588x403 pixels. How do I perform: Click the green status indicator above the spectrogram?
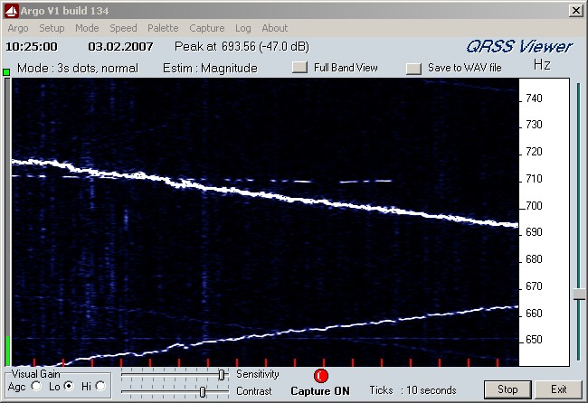[6, 71]
